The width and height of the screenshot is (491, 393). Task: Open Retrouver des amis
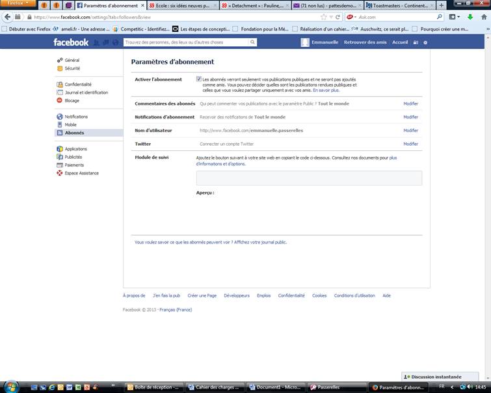tap(365, 42)
